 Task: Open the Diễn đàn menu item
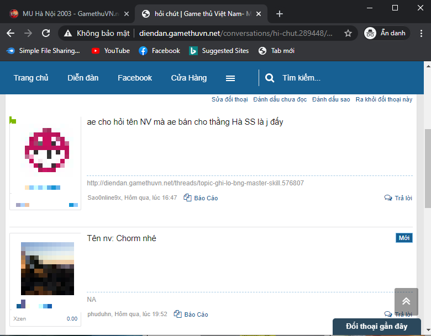[x=83, y=78]
